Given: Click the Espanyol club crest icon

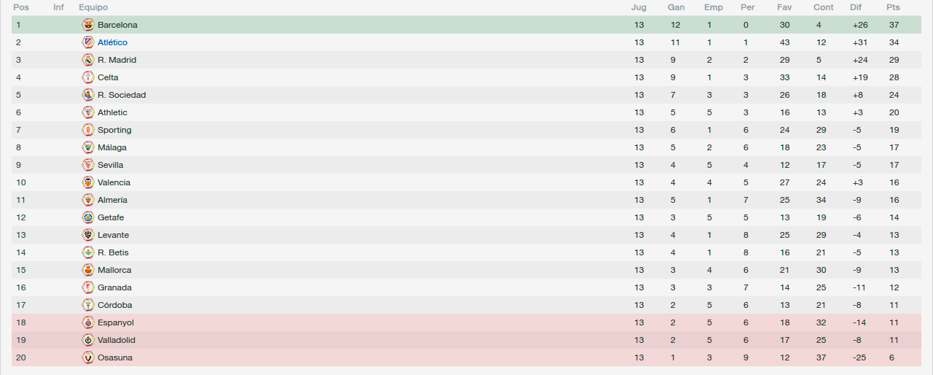Looking at the screenshot, I should tap(88, 322).
